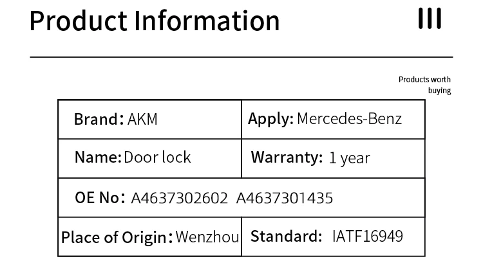Click the '1 year' warranty value
The width and height of the screenshot is (483, 270).
coord(350,157)
